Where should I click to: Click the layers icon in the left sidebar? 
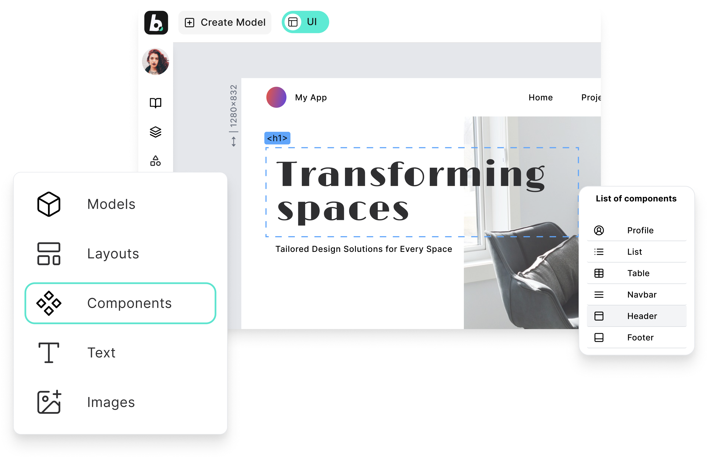(x=156, y=132)
